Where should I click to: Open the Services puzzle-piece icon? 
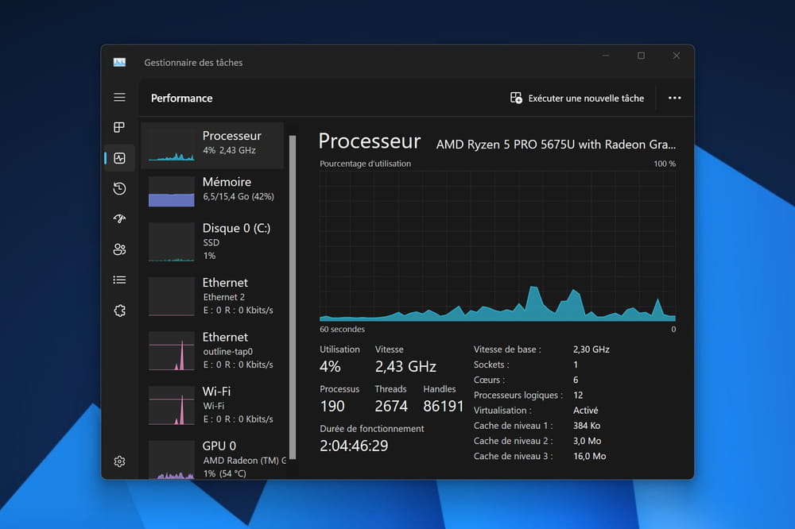click(119, 311)
